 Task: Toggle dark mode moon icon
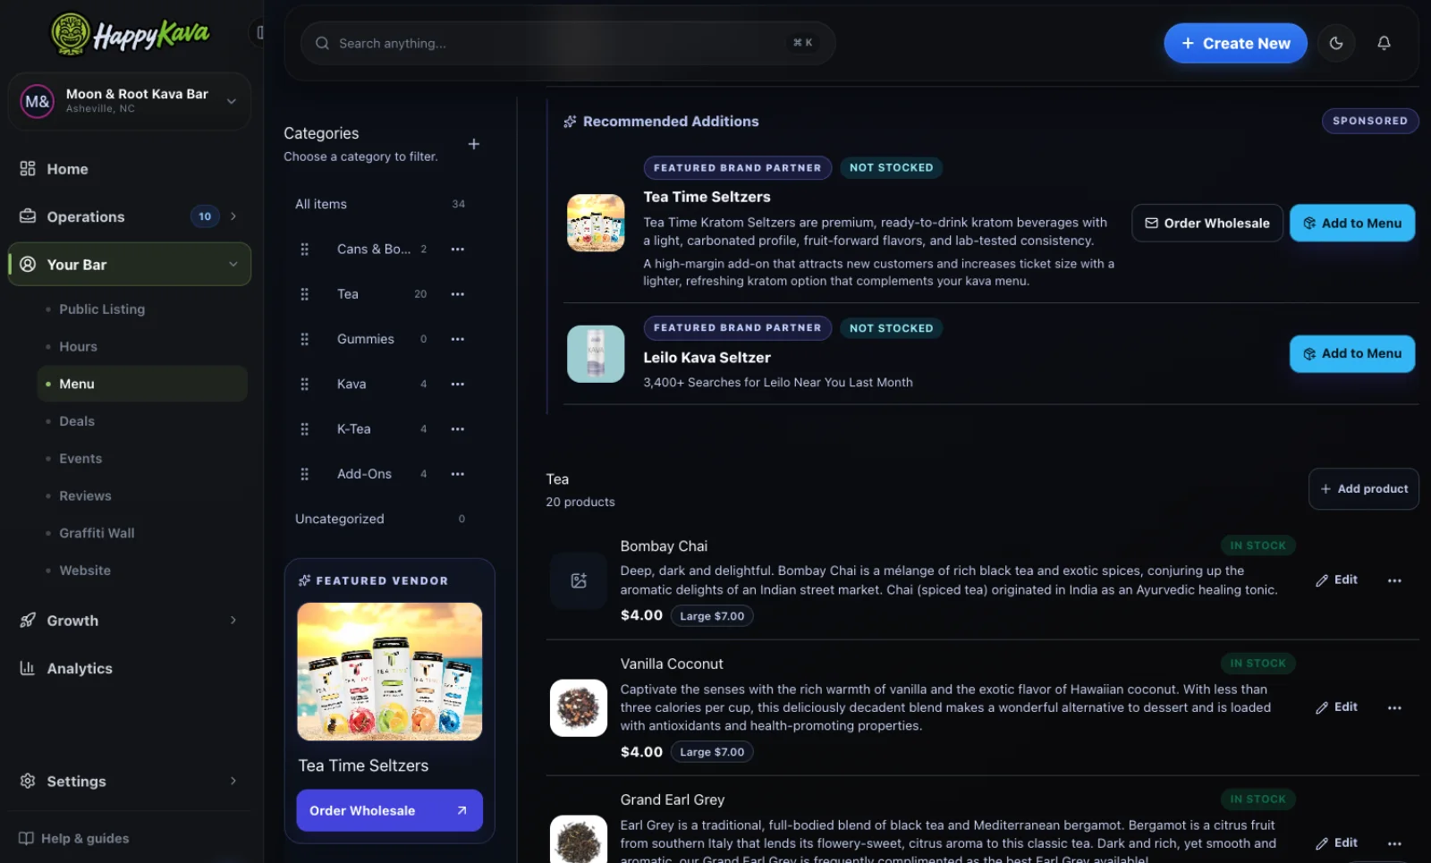(x=1336, y=43)
